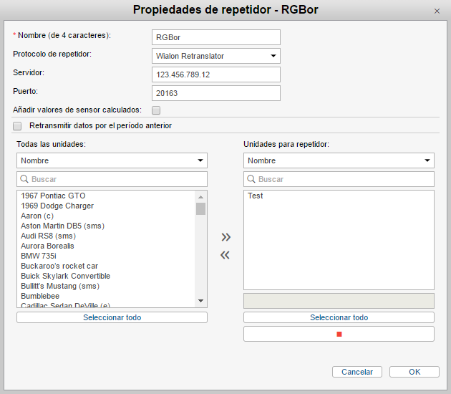
Task: Click the search magnifier in repeater units
Action: (x=251, y=179)
